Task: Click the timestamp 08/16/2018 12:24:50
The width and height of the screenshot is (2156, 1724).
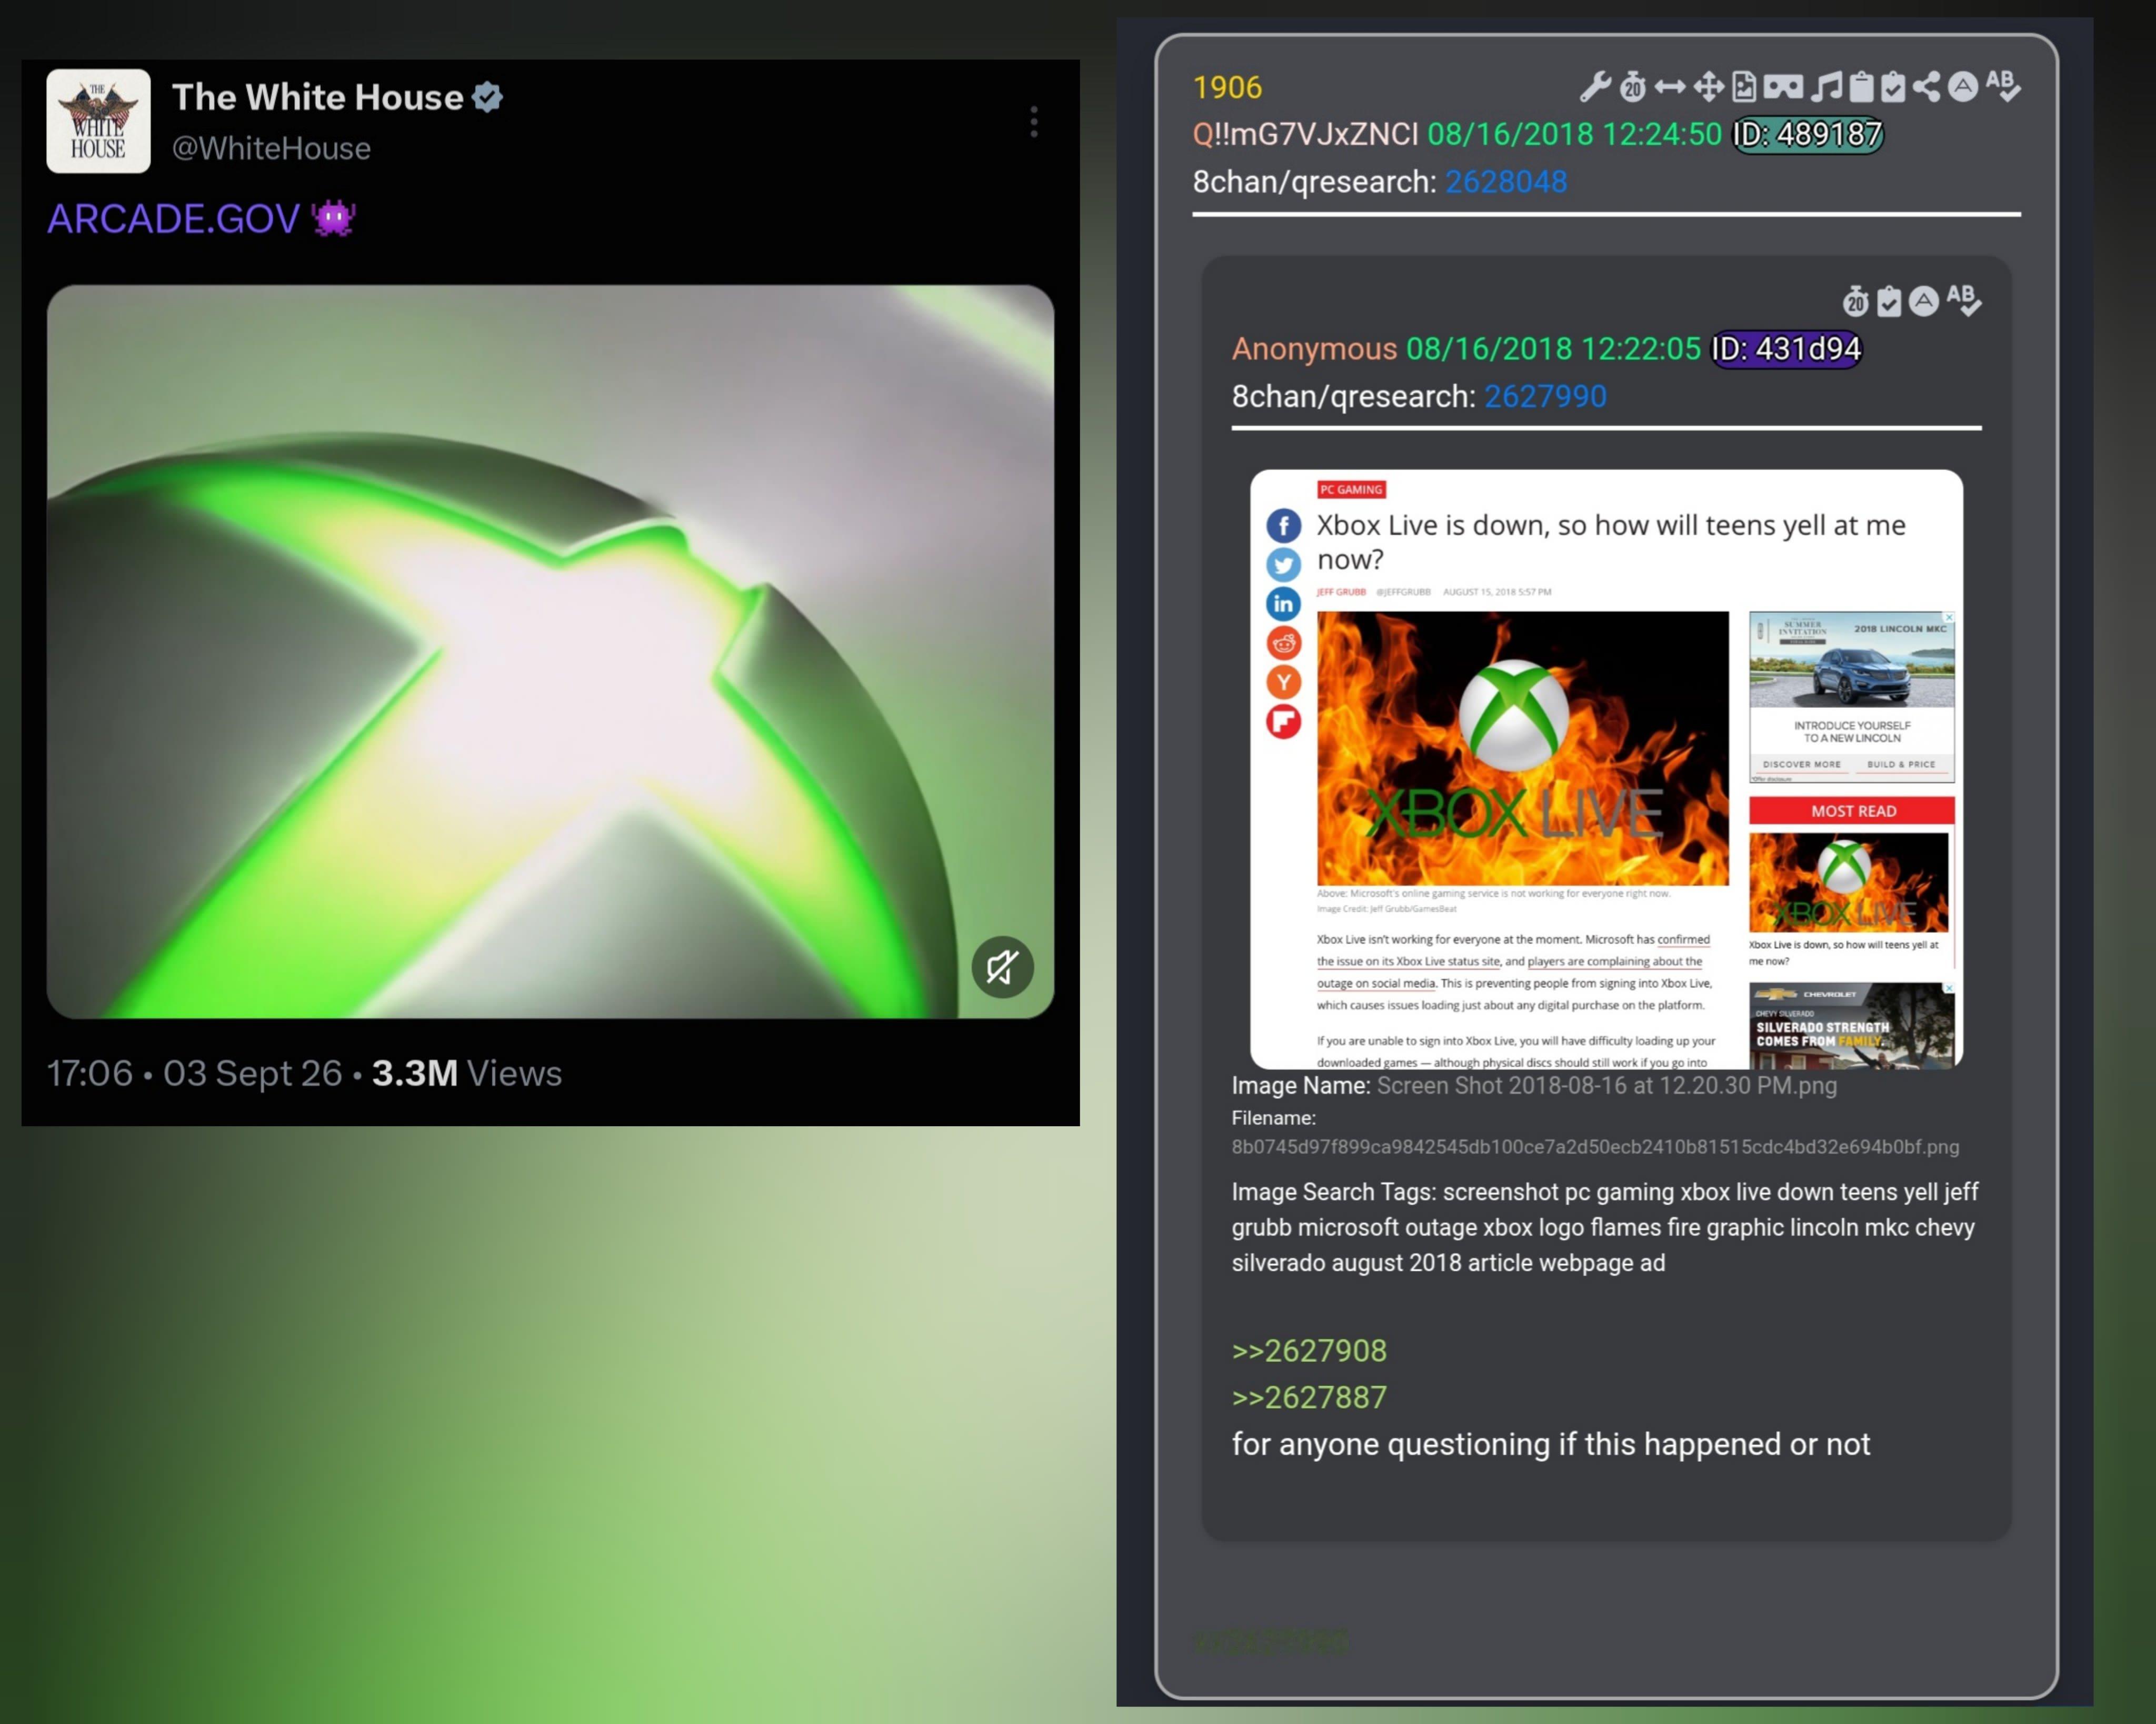Action: pos(1574,134)
